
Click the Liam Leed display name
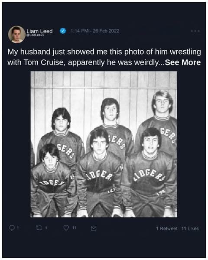(39, 31)
